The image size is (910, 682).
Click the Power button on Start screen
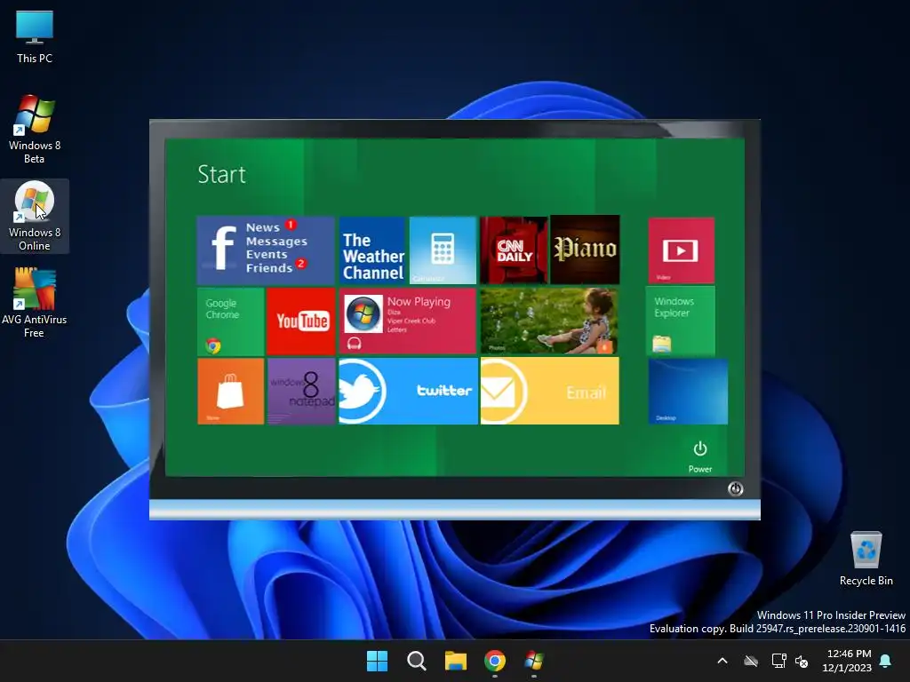pos(700,457)
